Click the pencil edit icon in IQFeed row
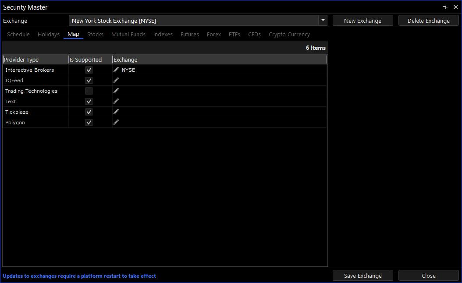The image size is (462, 283). tap(116, 80)
